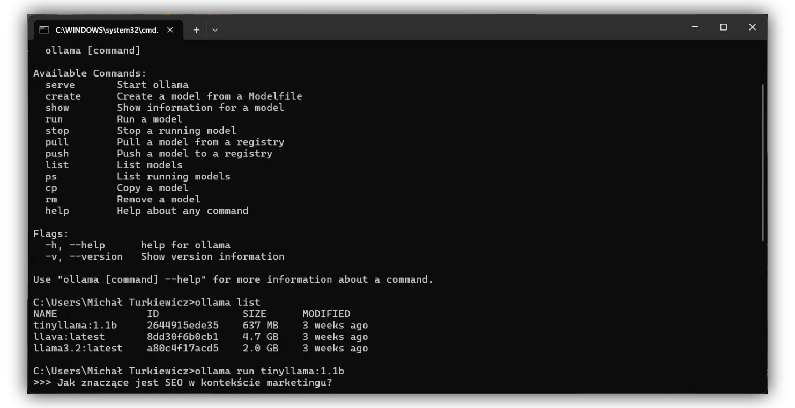
Task: Close the cmd.exe terminal tab
Action: point(170,30)
